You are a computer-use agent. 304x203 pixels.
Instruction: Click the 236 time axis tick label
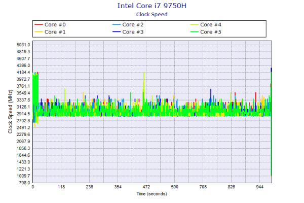pos(89,187)
